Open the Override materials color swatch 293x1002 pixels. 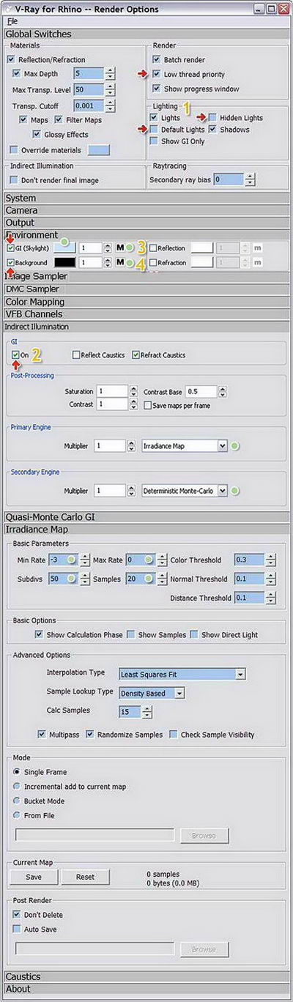99,149
